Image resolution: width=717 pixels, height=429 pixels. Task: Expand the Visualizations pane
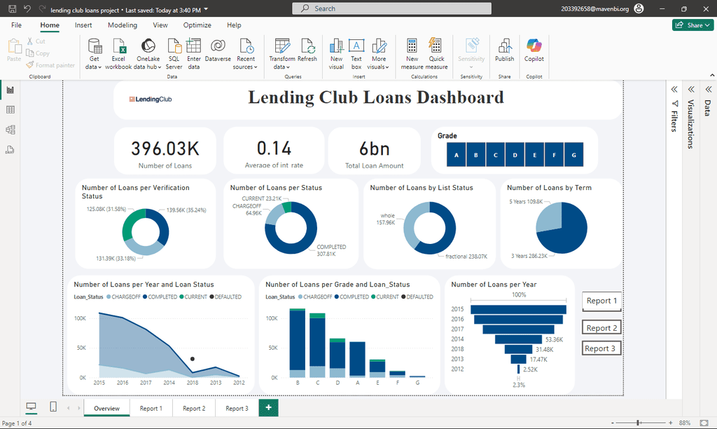(x=691, y=90)
